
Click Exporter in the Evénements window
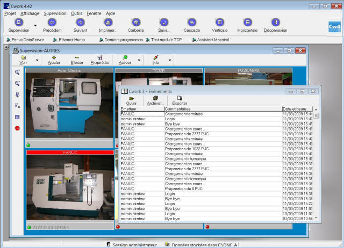click(180, 100)
